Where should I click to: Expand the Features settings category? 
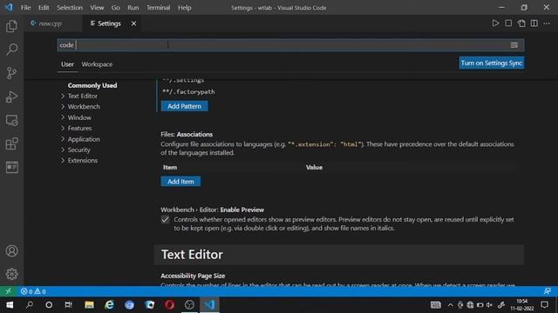point(76,128)
